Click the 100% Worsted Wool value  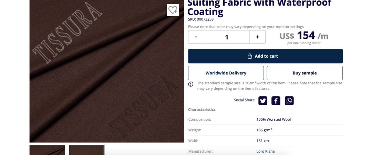tap(273, 119)
